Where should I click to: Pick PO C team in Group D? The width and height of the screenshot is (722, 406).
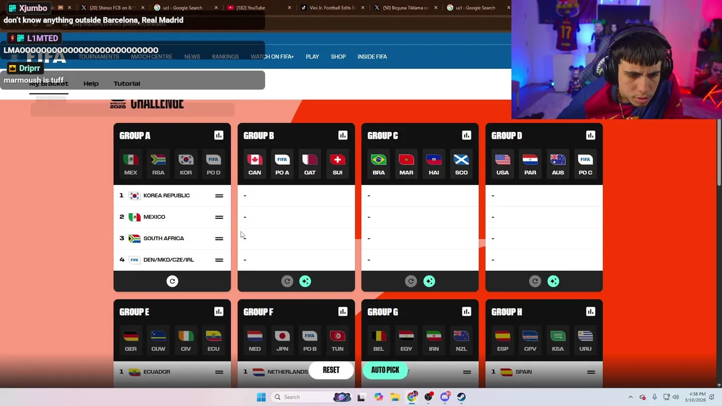[585, 164]
